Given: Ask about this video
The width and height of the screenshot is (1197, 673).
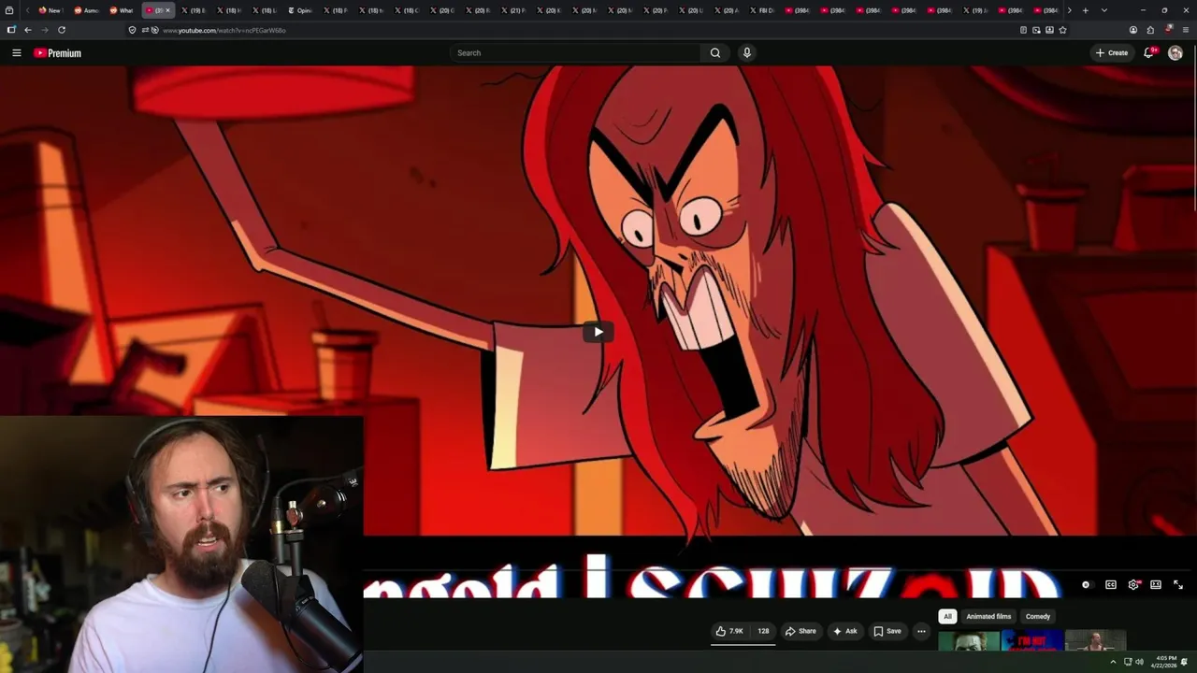Looking at the screenshot, I should point(844,631).
